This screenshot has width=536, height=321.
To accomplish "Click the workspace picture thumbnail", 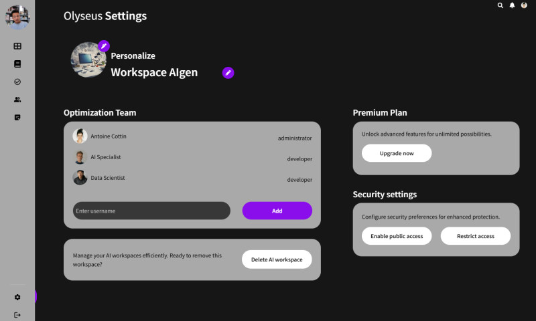I will coord(88,60).
